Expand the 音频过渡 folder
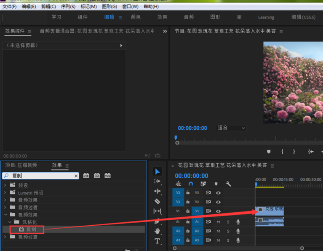Image resolution: width=323 pixels, height=251 pixels. pyautogui.click(x=5, y=207)
